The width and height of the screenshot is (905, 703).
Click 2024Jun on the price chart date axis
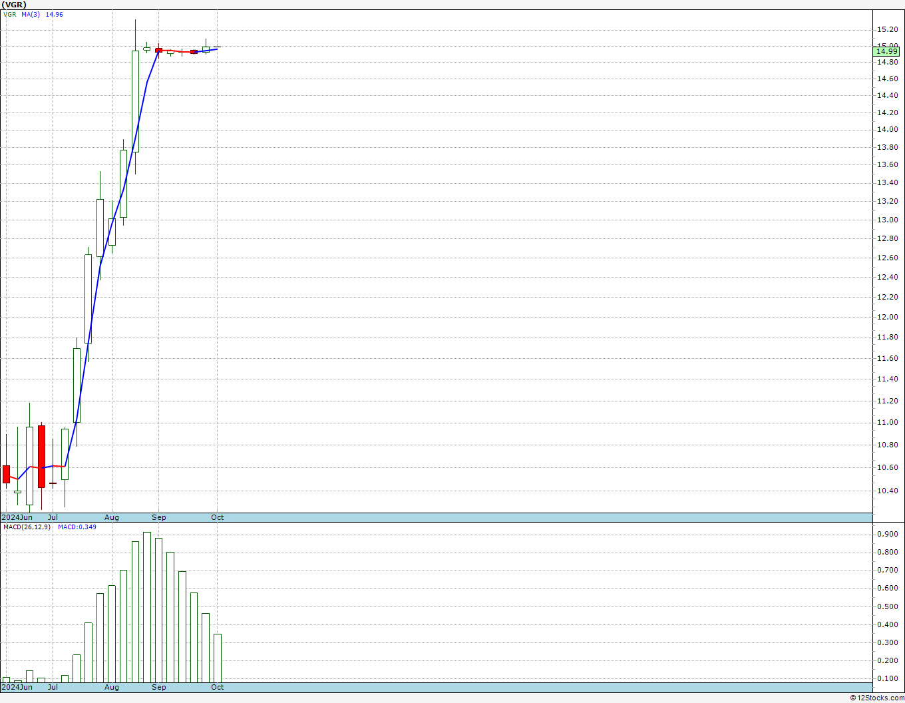(x=17, y=517)
